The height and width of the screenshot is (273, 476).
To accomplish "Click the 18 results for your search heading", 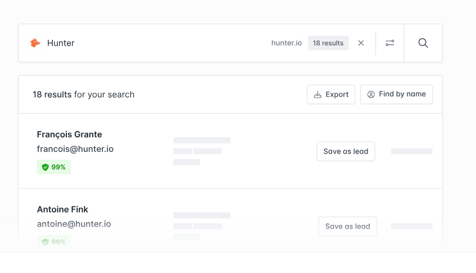I will [84, 94].
